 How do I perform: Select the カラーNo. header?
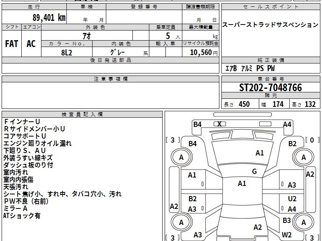pos(67,44)
